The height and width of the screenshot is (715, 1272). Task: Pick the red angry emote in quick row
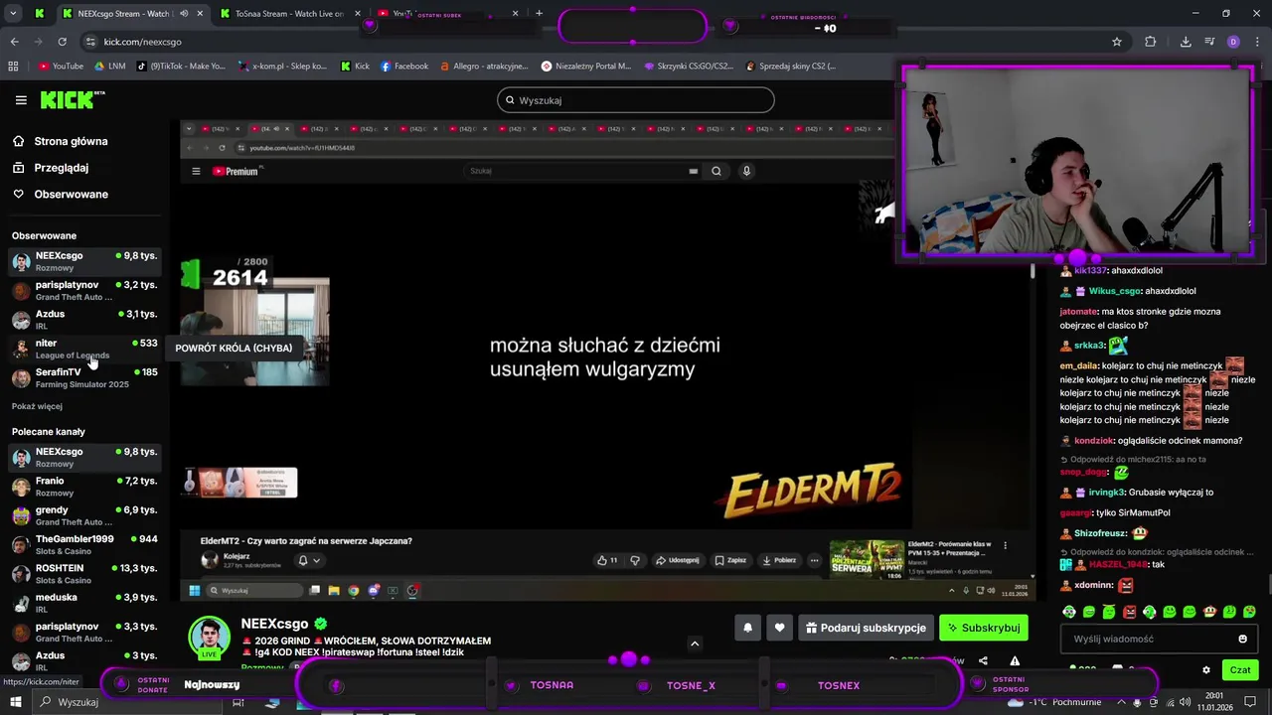(1129, 612)
